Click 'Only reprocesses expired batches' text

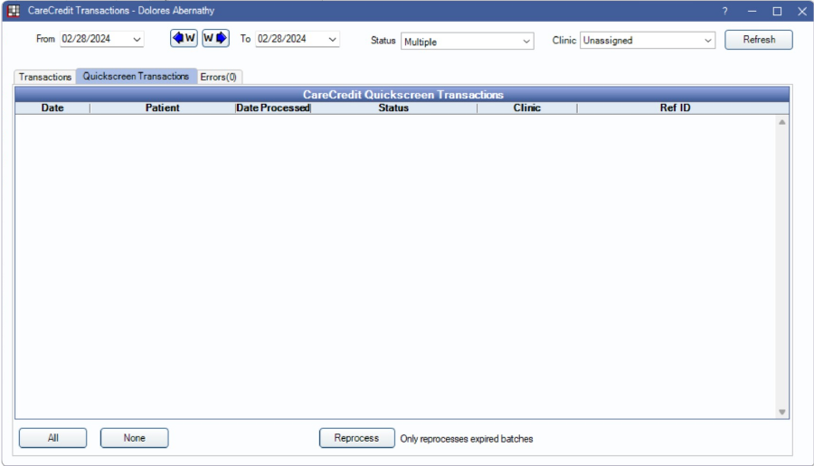[466, 439]
